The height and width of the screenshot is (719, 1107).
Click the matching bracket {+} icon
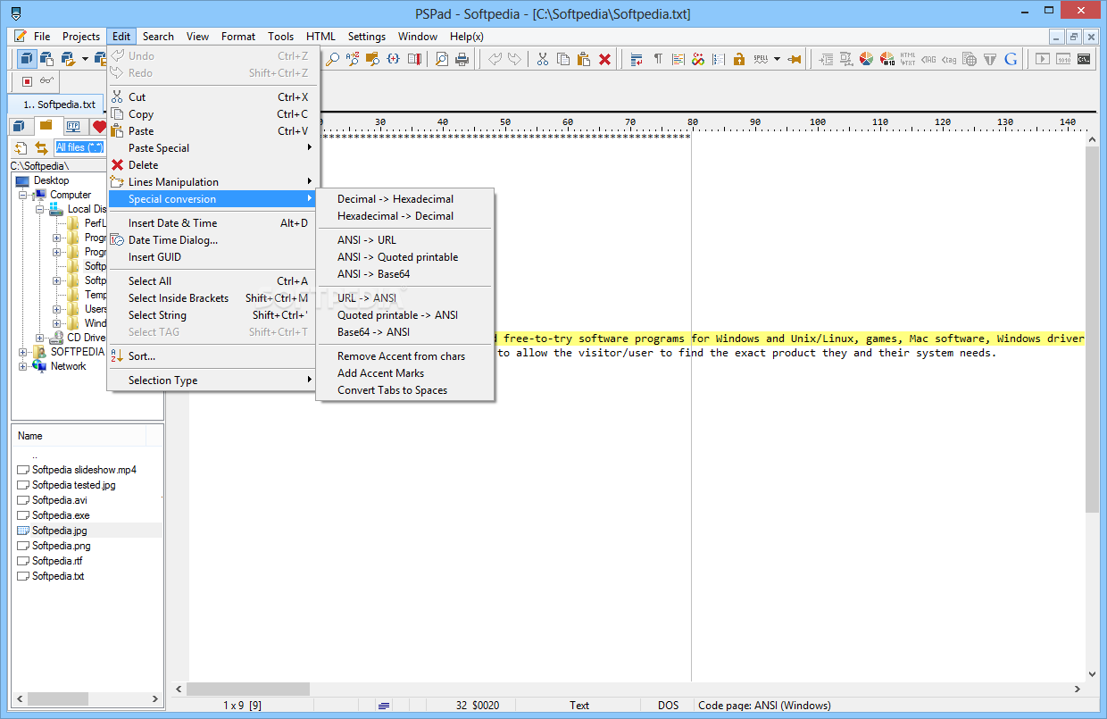pyautogui.click(x=394, y=59)
